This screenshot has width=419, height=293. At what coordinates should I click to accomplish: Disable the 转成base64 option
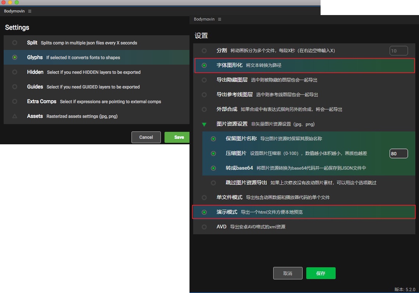click(x=213, y=168)
